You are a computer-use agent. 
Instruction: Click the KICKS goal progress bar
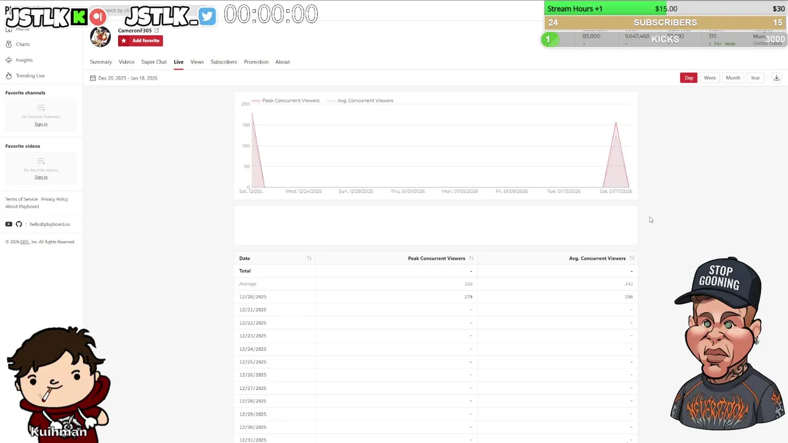click(x=665, y=39)
